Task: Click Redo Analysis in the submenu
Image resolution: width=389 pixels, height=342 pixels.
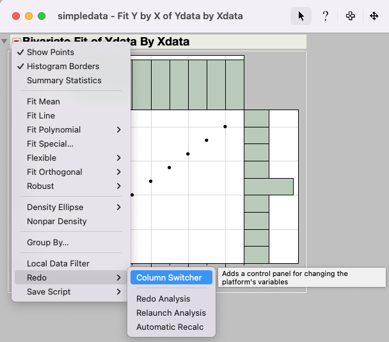Action: coord(163,299)
